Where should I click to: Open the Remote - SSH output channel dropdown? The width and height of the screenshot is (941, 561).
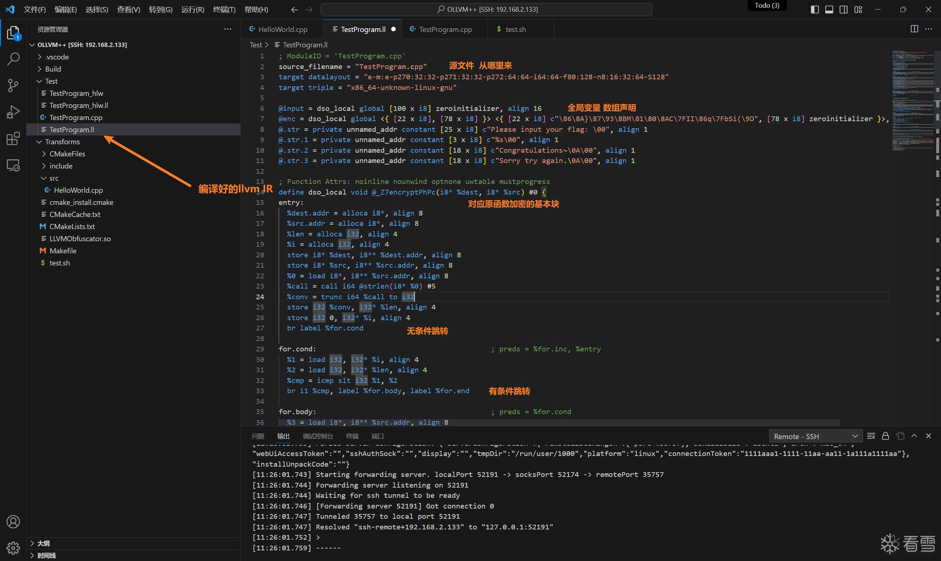[816, 436]
